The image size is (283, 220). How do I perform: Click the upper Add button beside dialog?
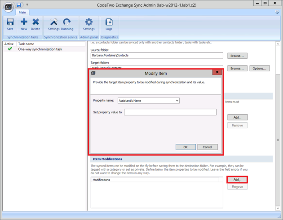tap(238, 117)
